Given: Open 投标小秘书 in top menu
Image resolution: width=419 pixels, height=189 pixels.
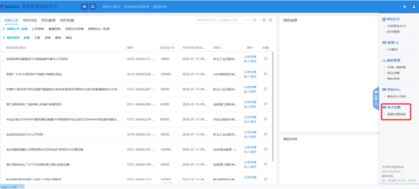Looking at the screenshot, I should coord(111,6).
